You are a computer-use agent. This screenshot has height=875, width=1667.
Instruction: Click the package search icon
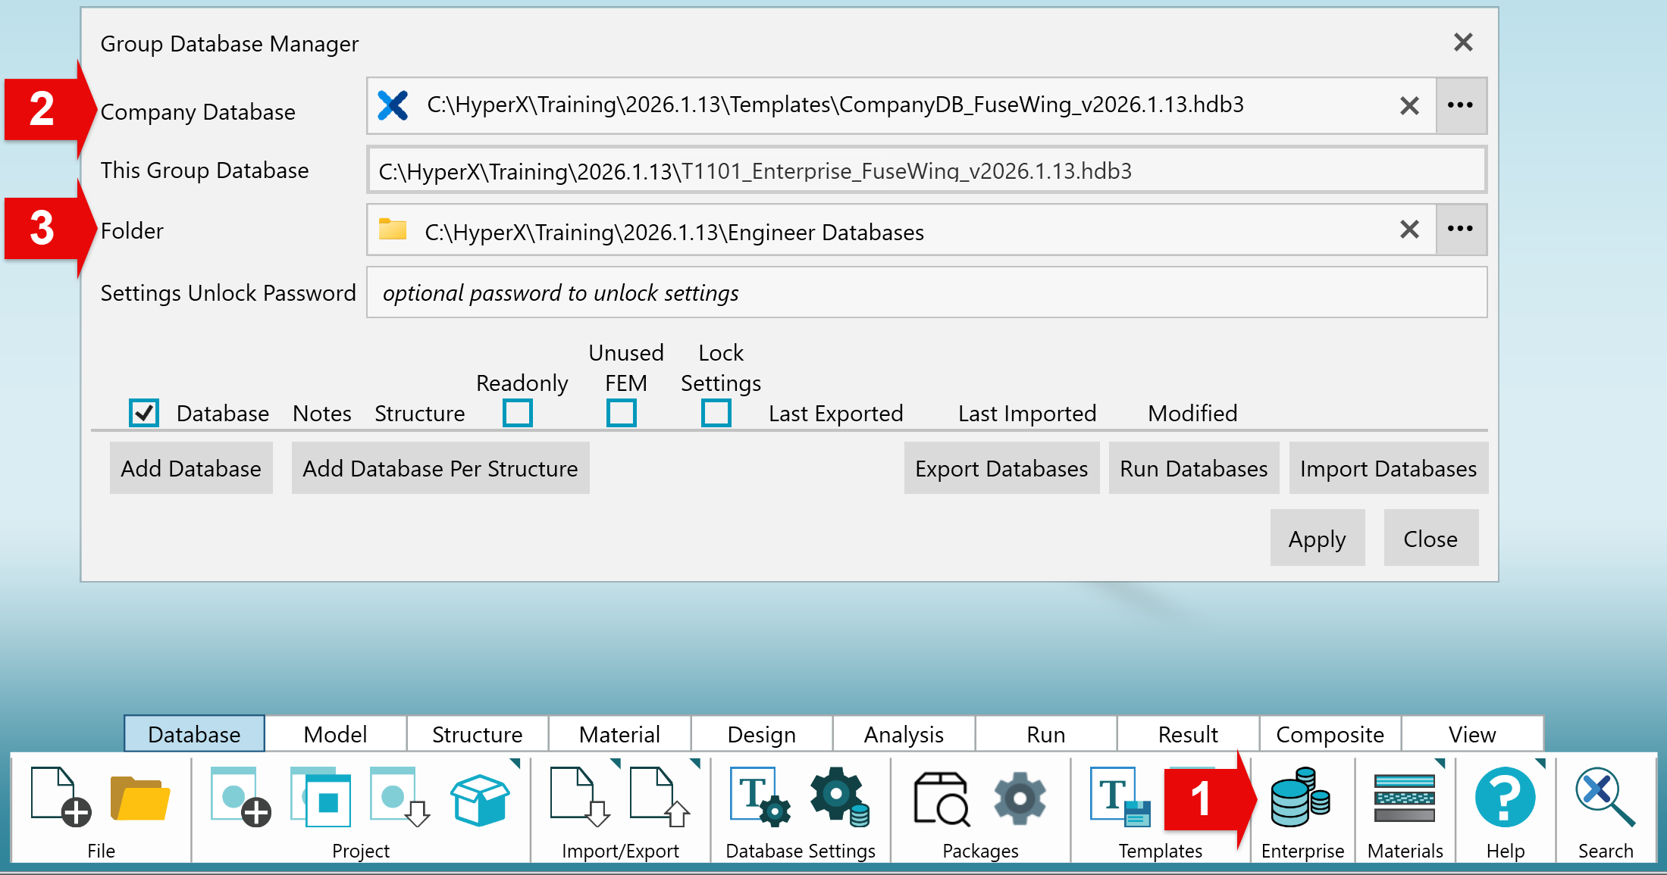point(942,798)
